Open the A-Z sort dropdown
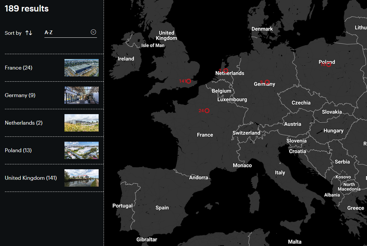 [70, 32]
